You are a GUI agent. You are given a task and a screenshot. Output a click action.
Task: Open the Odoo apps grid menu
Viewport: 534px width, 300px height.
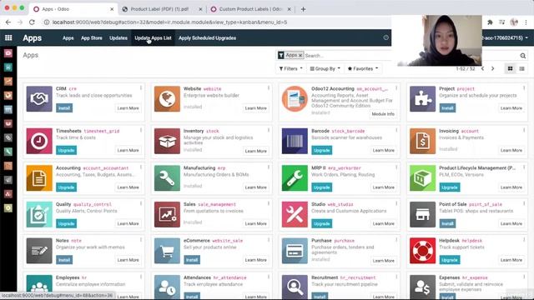coord(8,37)
